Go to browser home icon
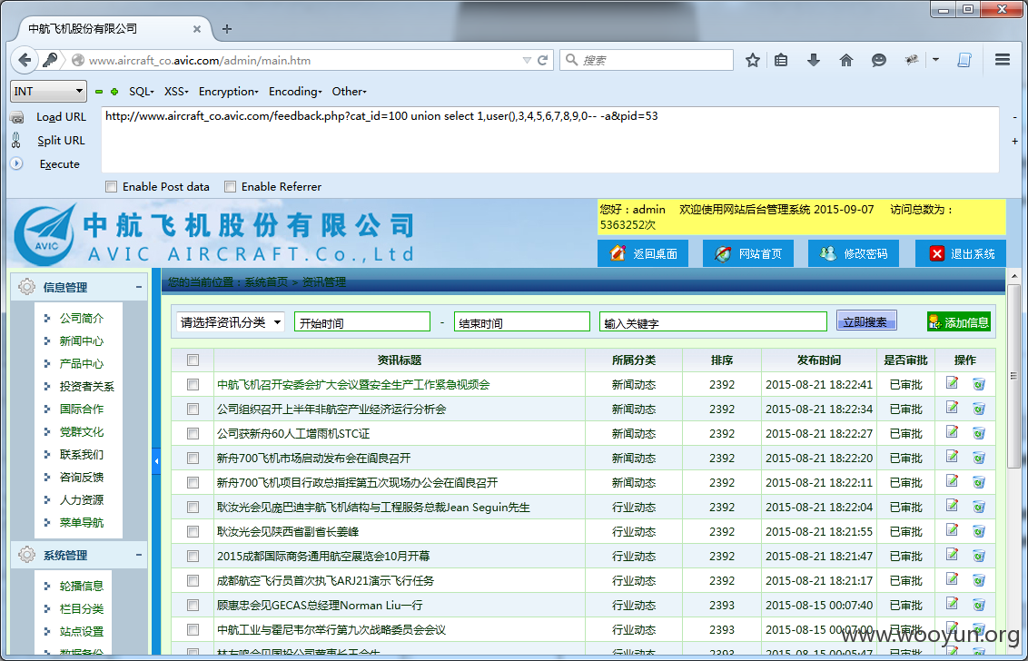The width and height of the screenshot is (1028, 661). click(x=846, y=60)
